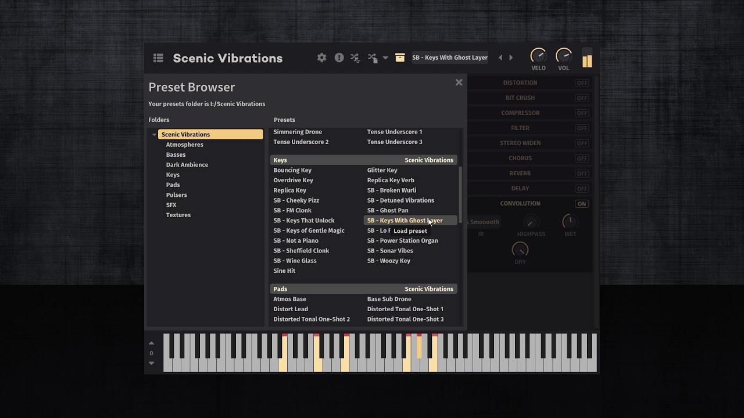Open the Pulsers folder
Image resolution: width=744 pixels, height=418 pixels.
point(176,195)
